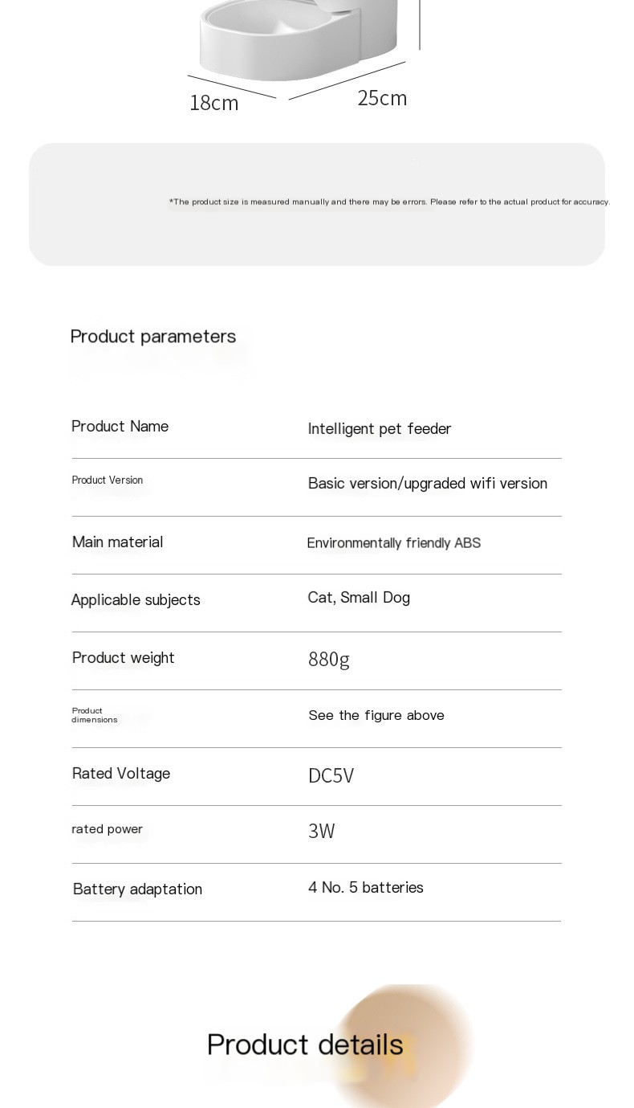Click the DC5V voltage value
Screen dimensions: 634x1108
(x=331, y=776)
